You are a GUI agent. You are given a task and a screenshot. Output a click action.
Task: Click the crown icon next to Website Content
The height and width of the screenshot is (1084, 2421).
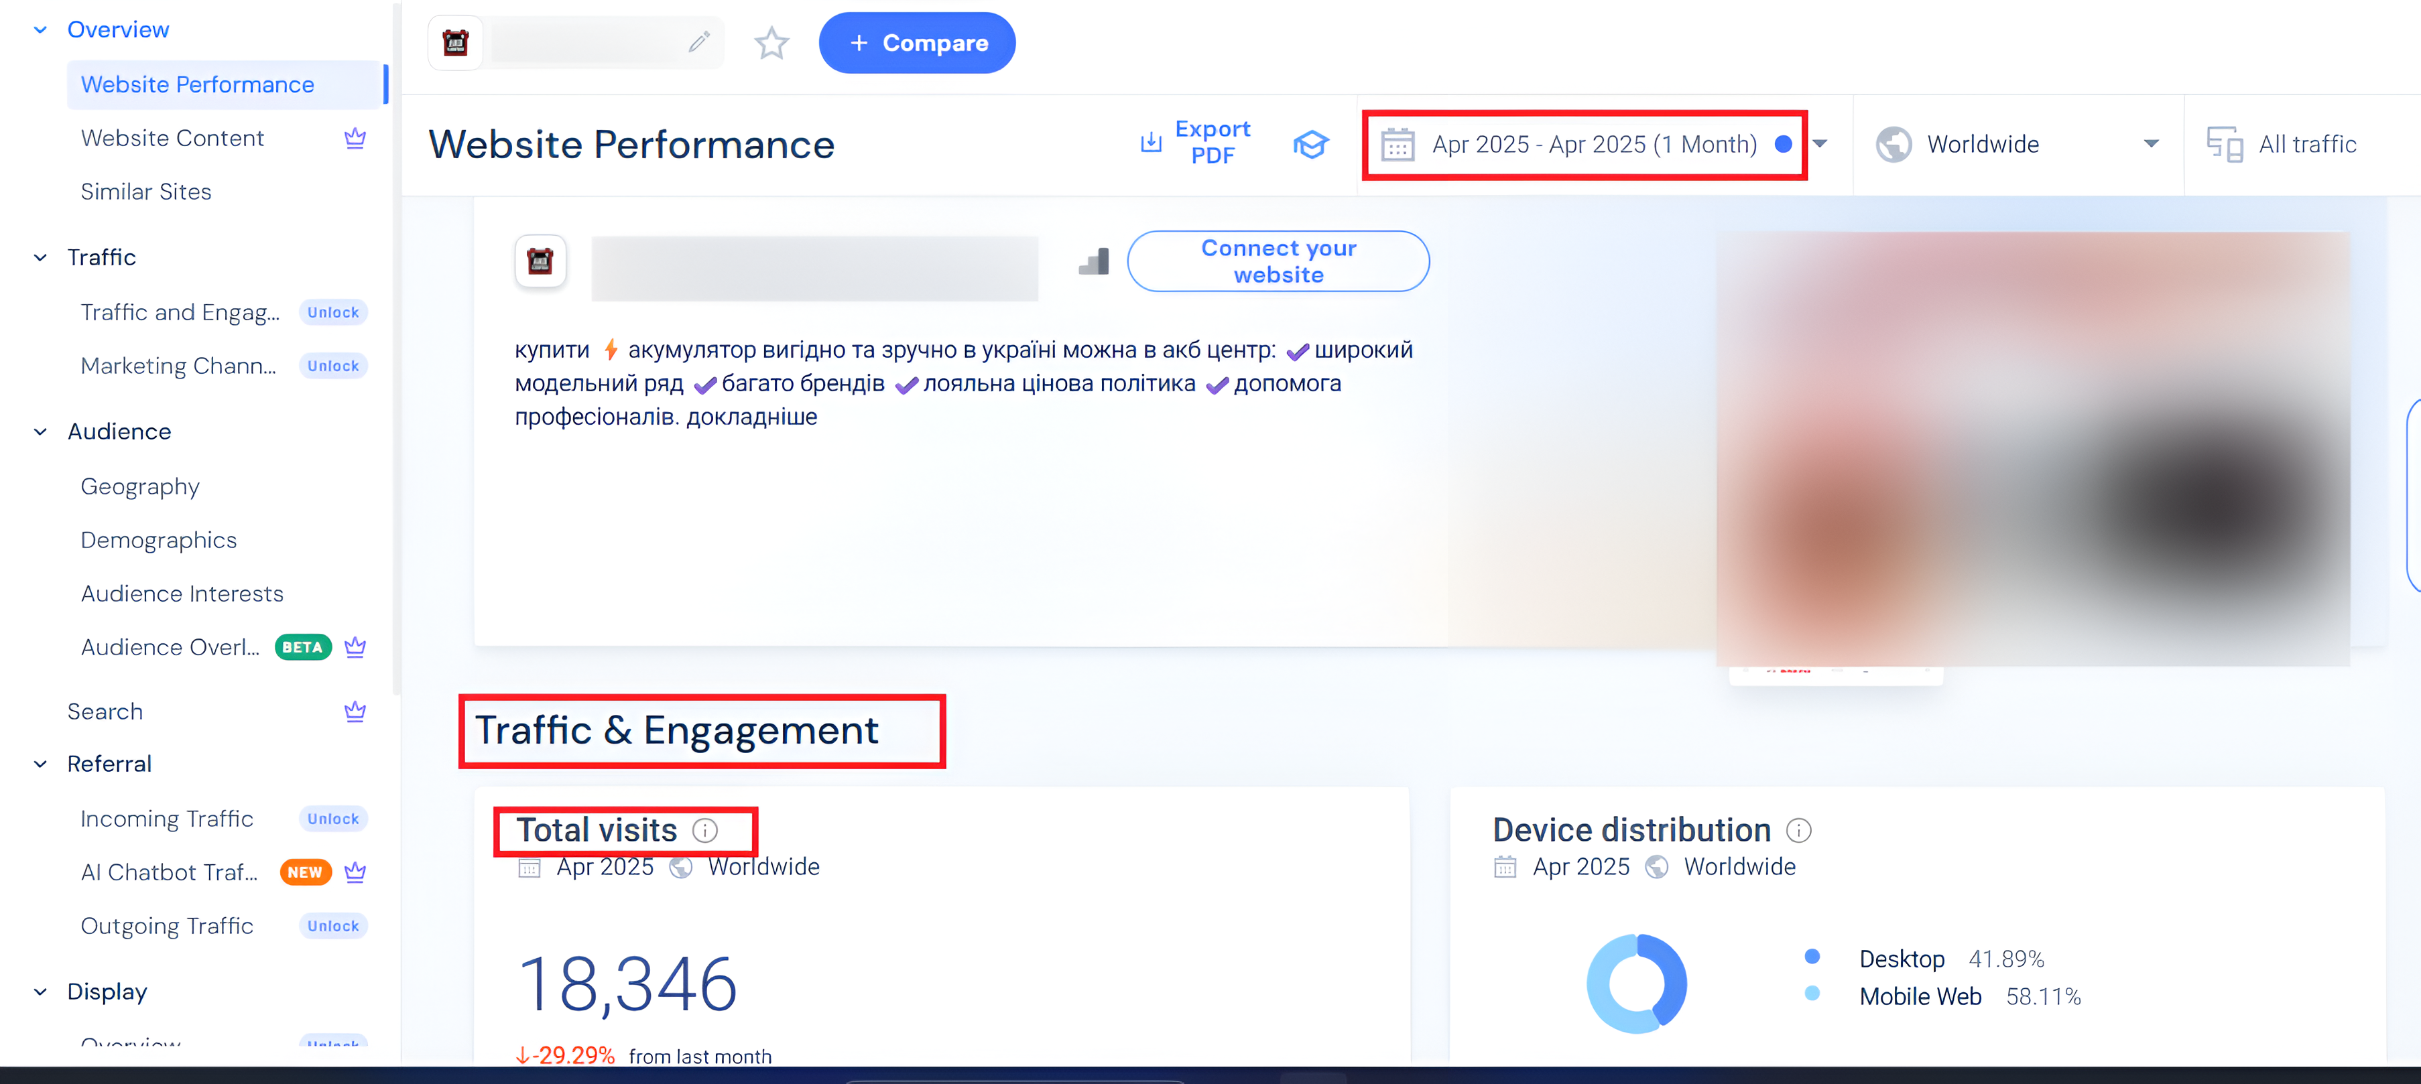355,138
